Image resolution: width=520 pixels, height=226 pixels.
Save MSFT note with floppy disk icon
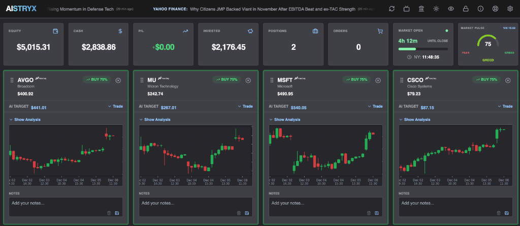pos(377,213)
